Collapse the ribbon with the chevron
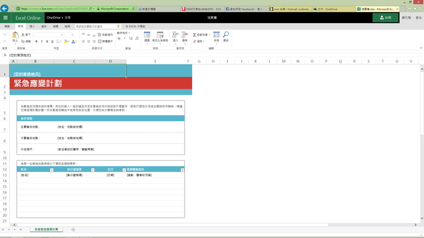 tap(421, 48)
